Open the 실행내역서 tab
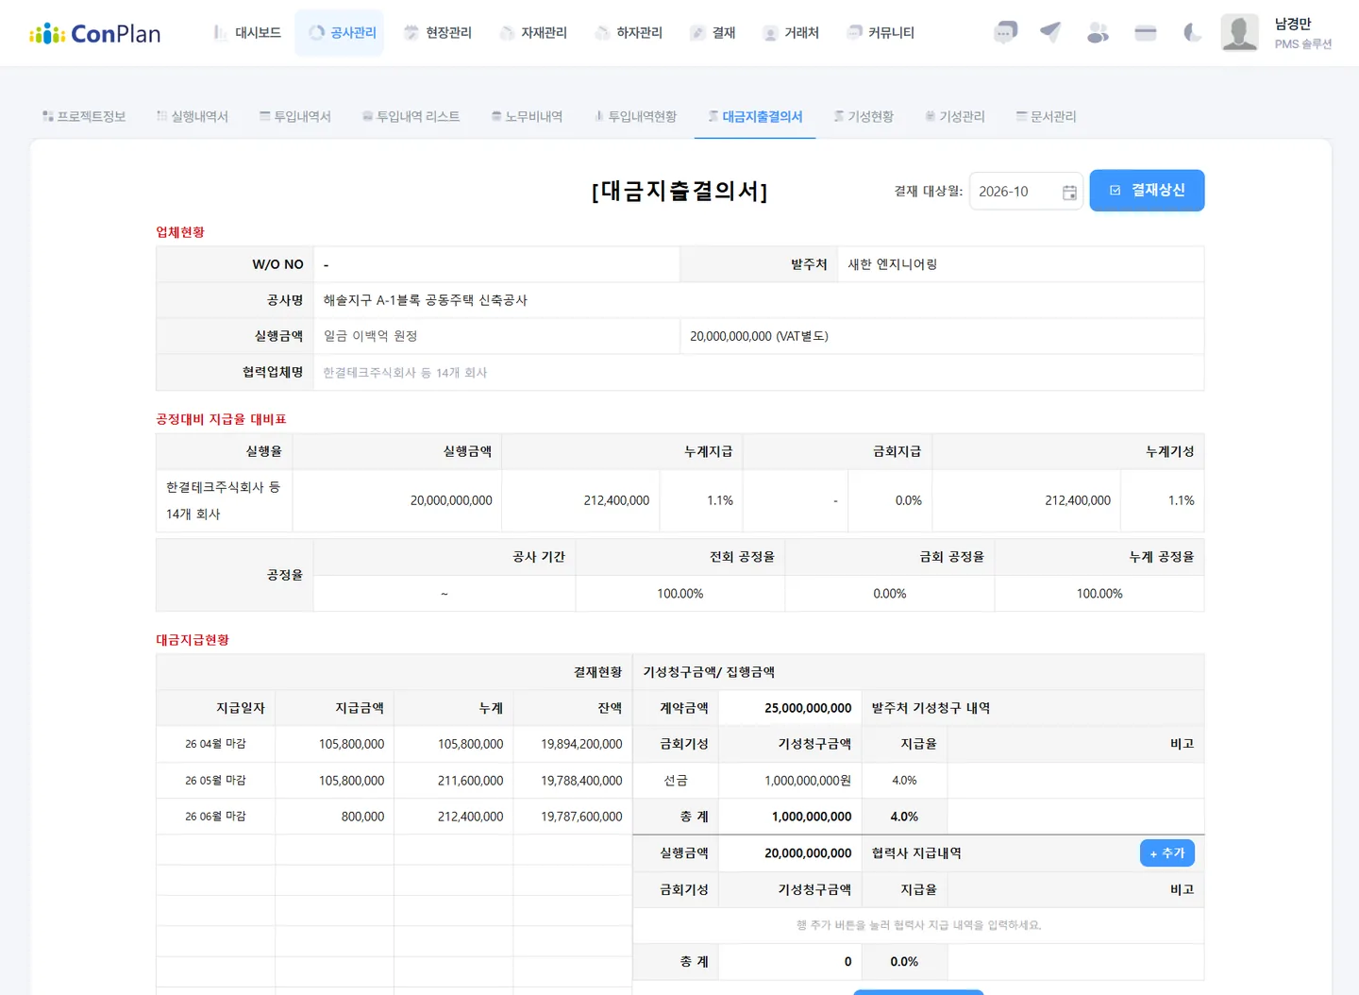 coord(193,116)
